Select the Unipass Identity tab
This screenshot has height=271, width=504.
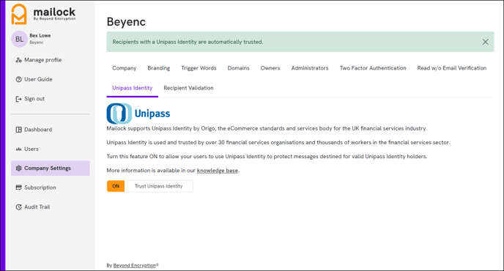coord(132,88)
